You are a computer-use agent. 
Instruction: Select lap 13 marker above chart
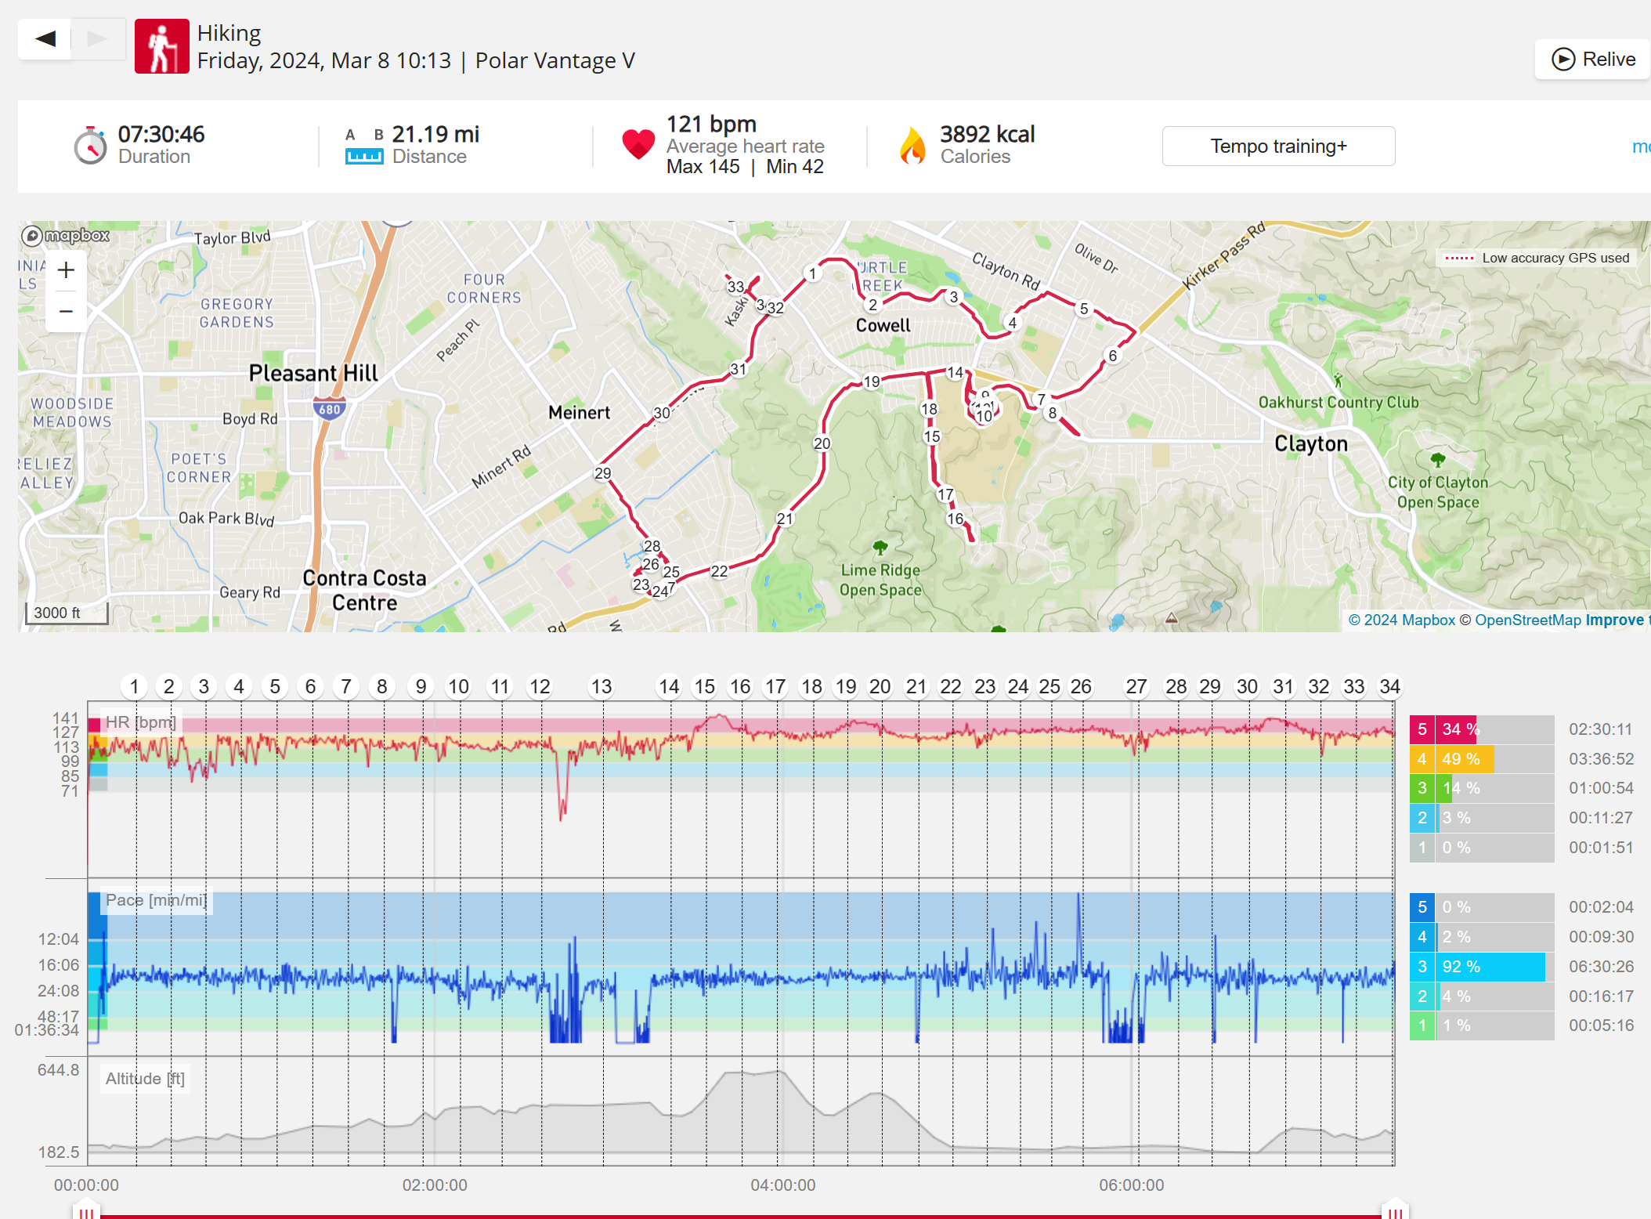(601, 687)
